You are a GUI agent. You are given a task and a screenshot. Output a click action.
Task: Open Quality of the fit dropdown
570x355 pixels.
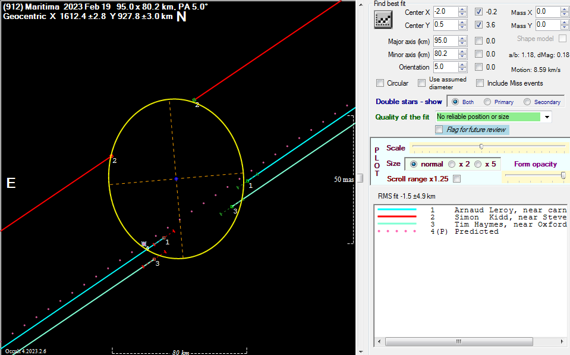point(546,117)
